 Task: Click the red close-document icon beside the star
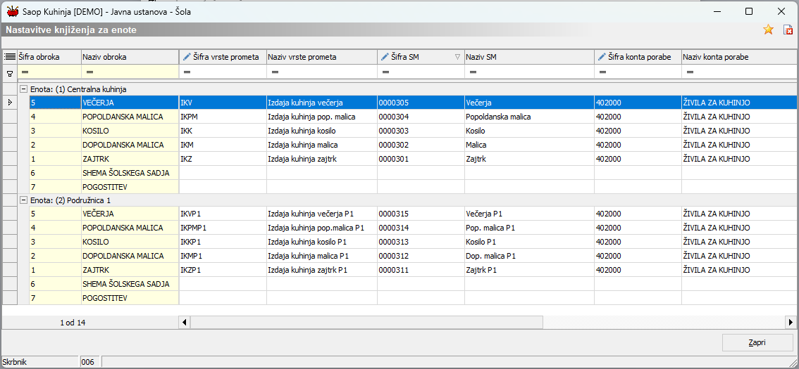[788, 30]
